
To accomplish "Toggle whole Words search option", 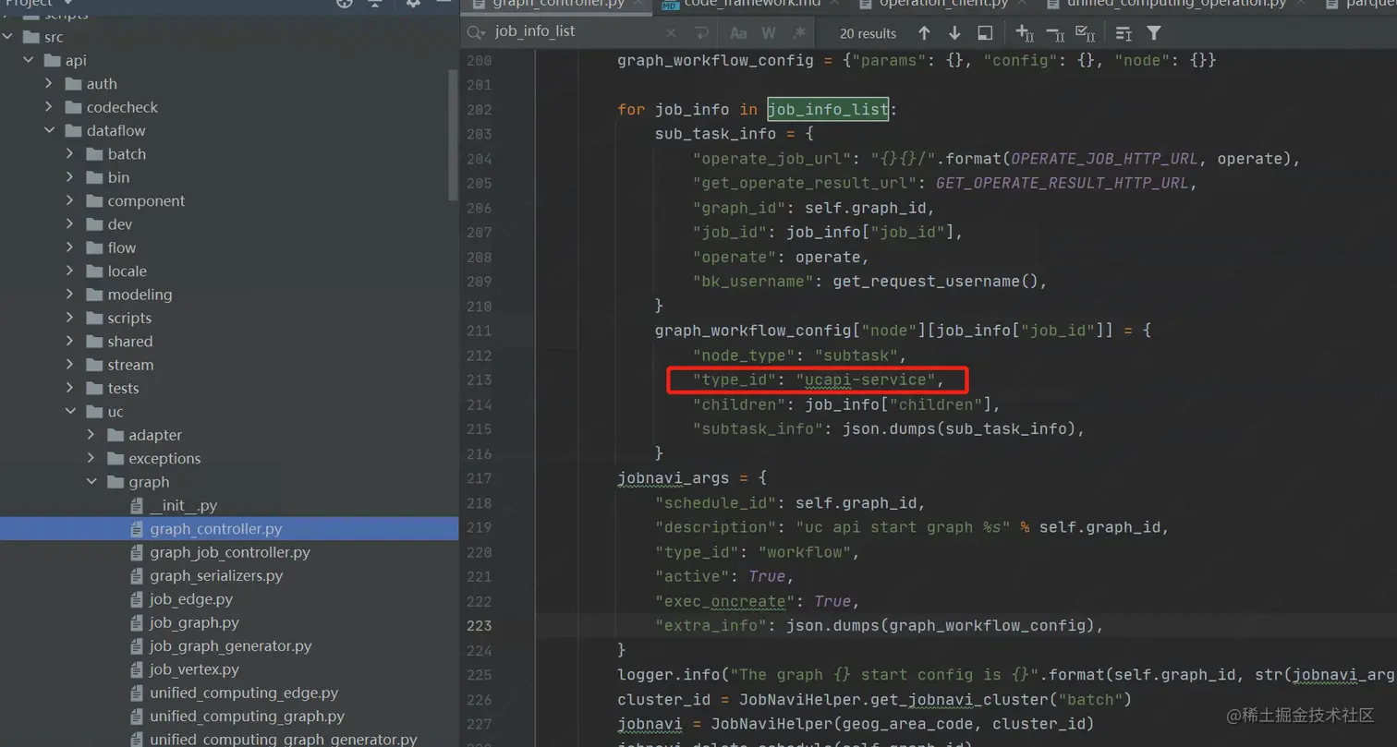I will 769,32.
